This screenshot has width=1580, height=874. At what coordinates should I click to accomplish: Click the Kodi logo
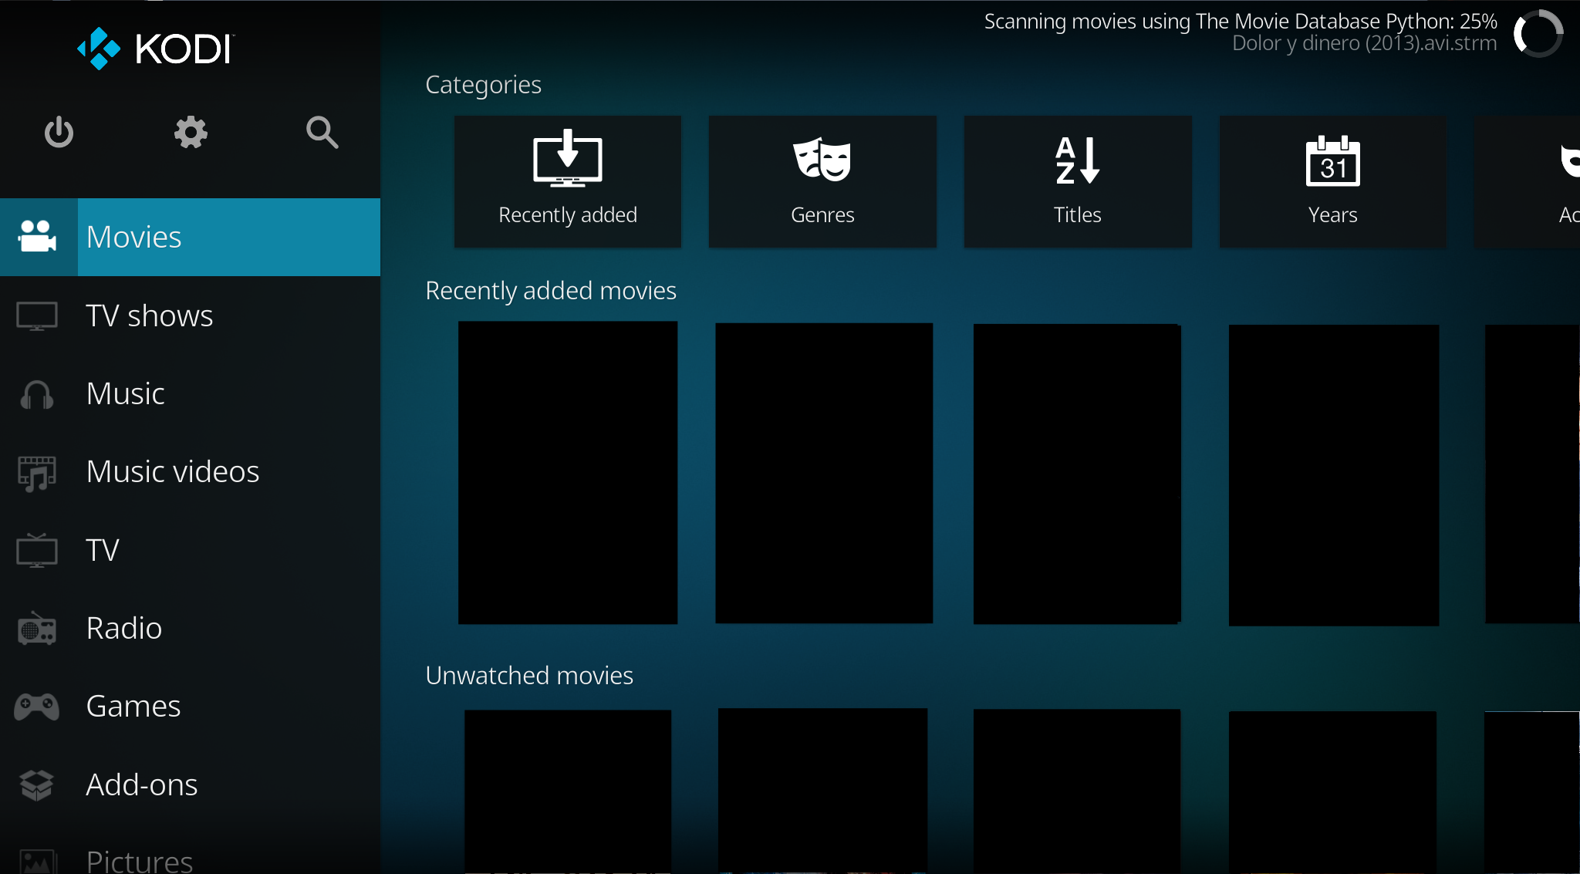click(x=155, y=49)
